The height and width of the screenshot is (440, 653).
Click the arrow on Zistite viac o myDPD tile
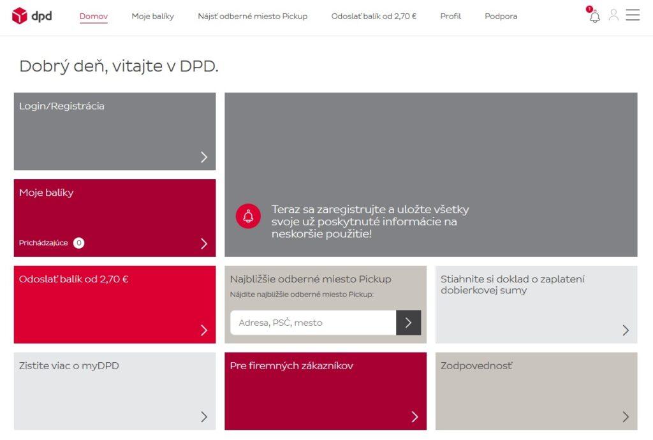click(203, 416)
